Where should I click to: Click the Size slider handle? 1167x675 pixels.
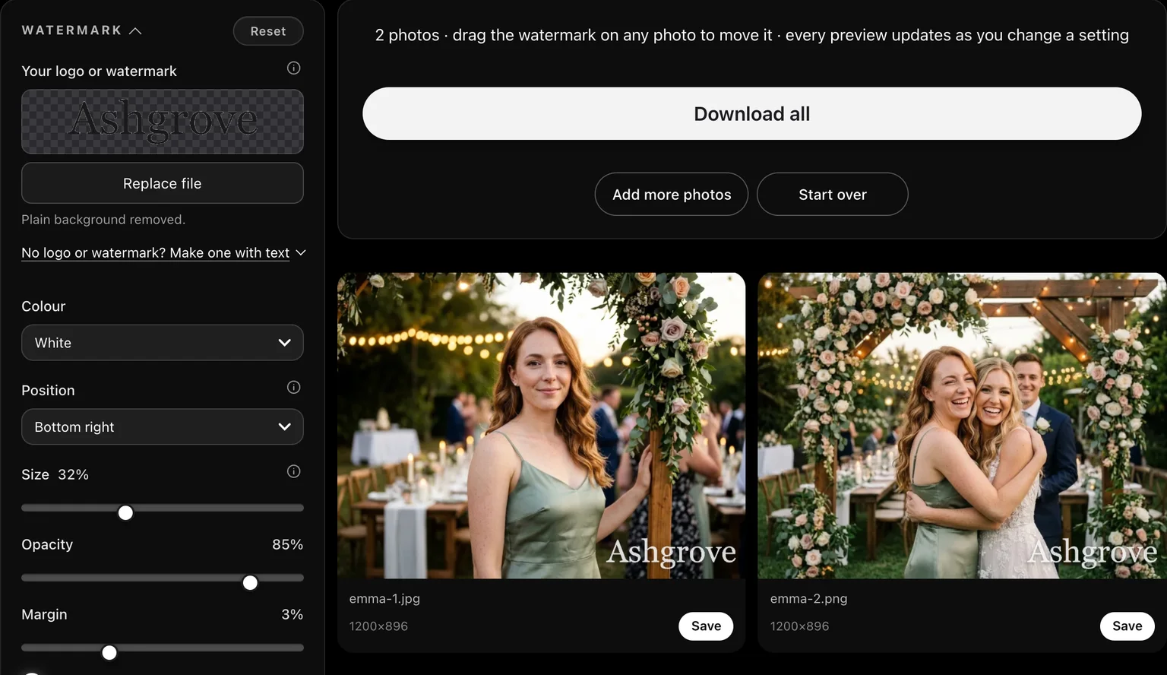coord(125,513)
